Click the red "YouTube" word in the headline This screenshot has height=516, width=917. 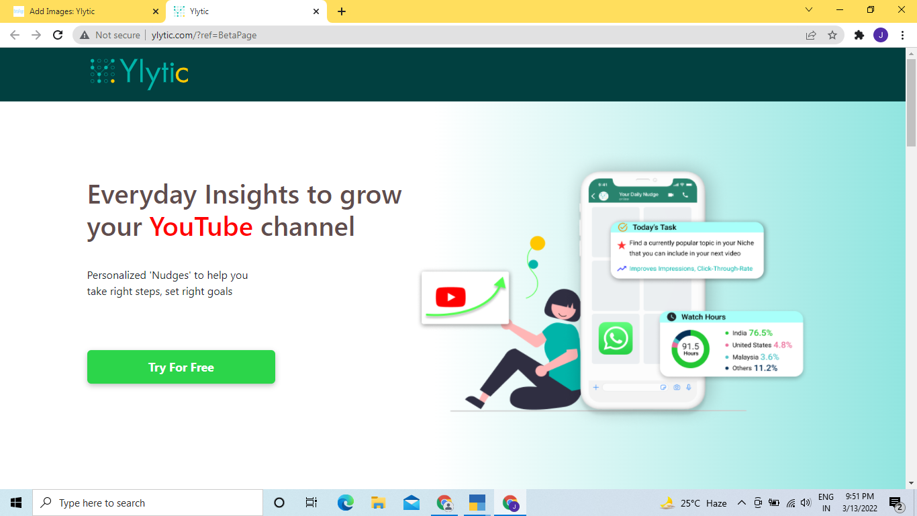(x=201, y=227)
